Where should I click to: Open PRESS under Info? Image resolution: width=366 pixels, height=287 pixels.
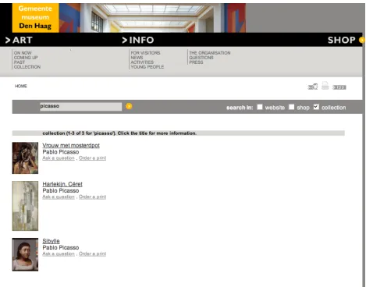pos(196,62)
